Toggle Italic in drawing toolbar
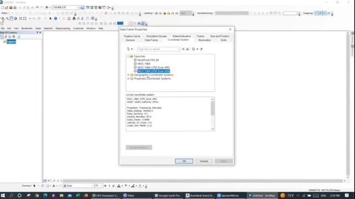 (x=109, y=186)
